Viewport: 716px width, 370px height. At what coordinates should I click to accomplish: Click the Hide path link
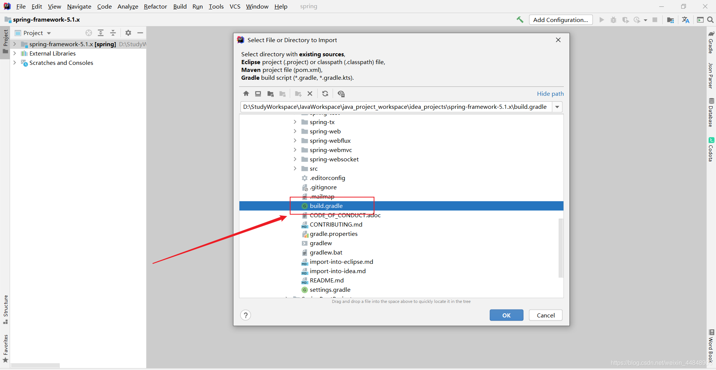[x=550, y=94]
